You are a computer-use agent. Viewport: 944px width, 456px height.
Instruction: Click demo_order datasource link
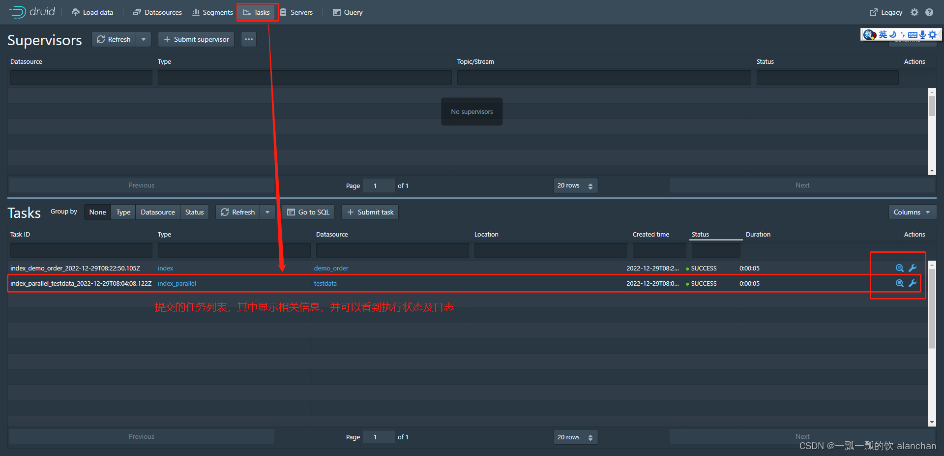[331, 268]
